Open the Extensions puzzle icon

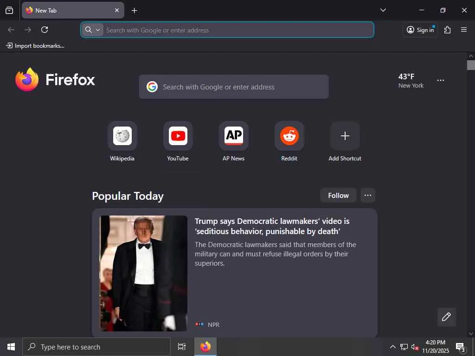pos(448,30)
